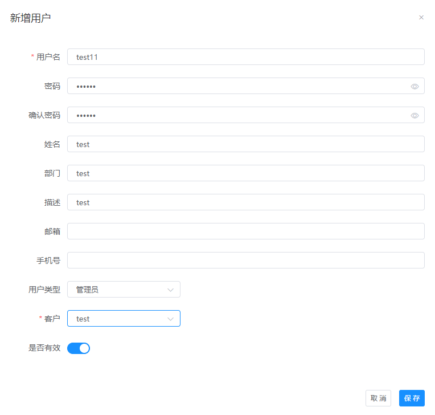This screenshot has width=435, height=415.
Task: Expand the 用户类型 dropdown arrow
Action: (x=170, y=290)
